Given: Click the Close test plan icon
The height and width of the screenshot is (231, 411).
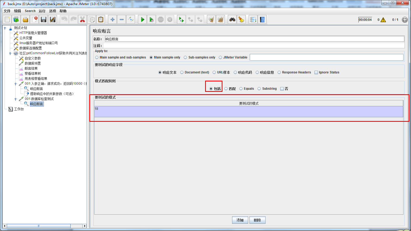Looking at the screenshot, I should [x=34, y=19].
